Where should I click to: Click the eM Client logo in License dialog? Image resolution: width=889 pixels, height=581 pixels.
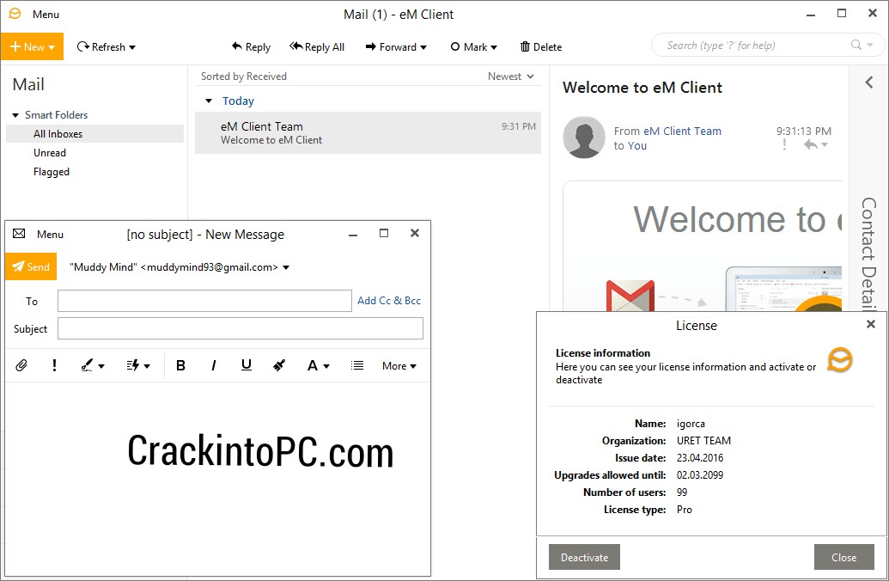840,360
